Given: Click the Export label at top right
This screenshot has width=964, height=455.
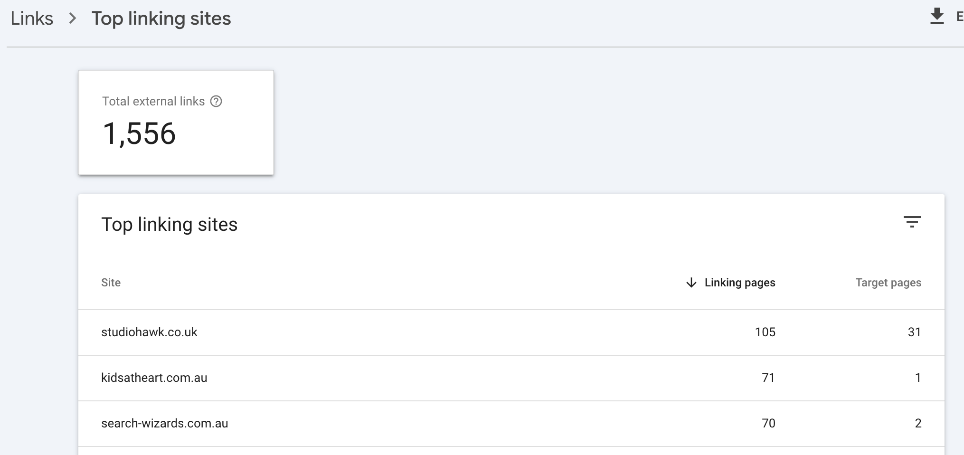Looking at the screenshot, I should click(x=959, y=16).
